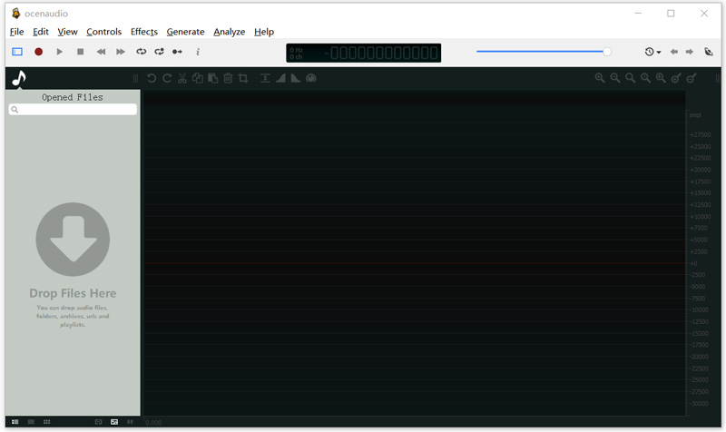Click the music note icon
The height and width of the screenshot is (432, 726).
click(19, 78)
